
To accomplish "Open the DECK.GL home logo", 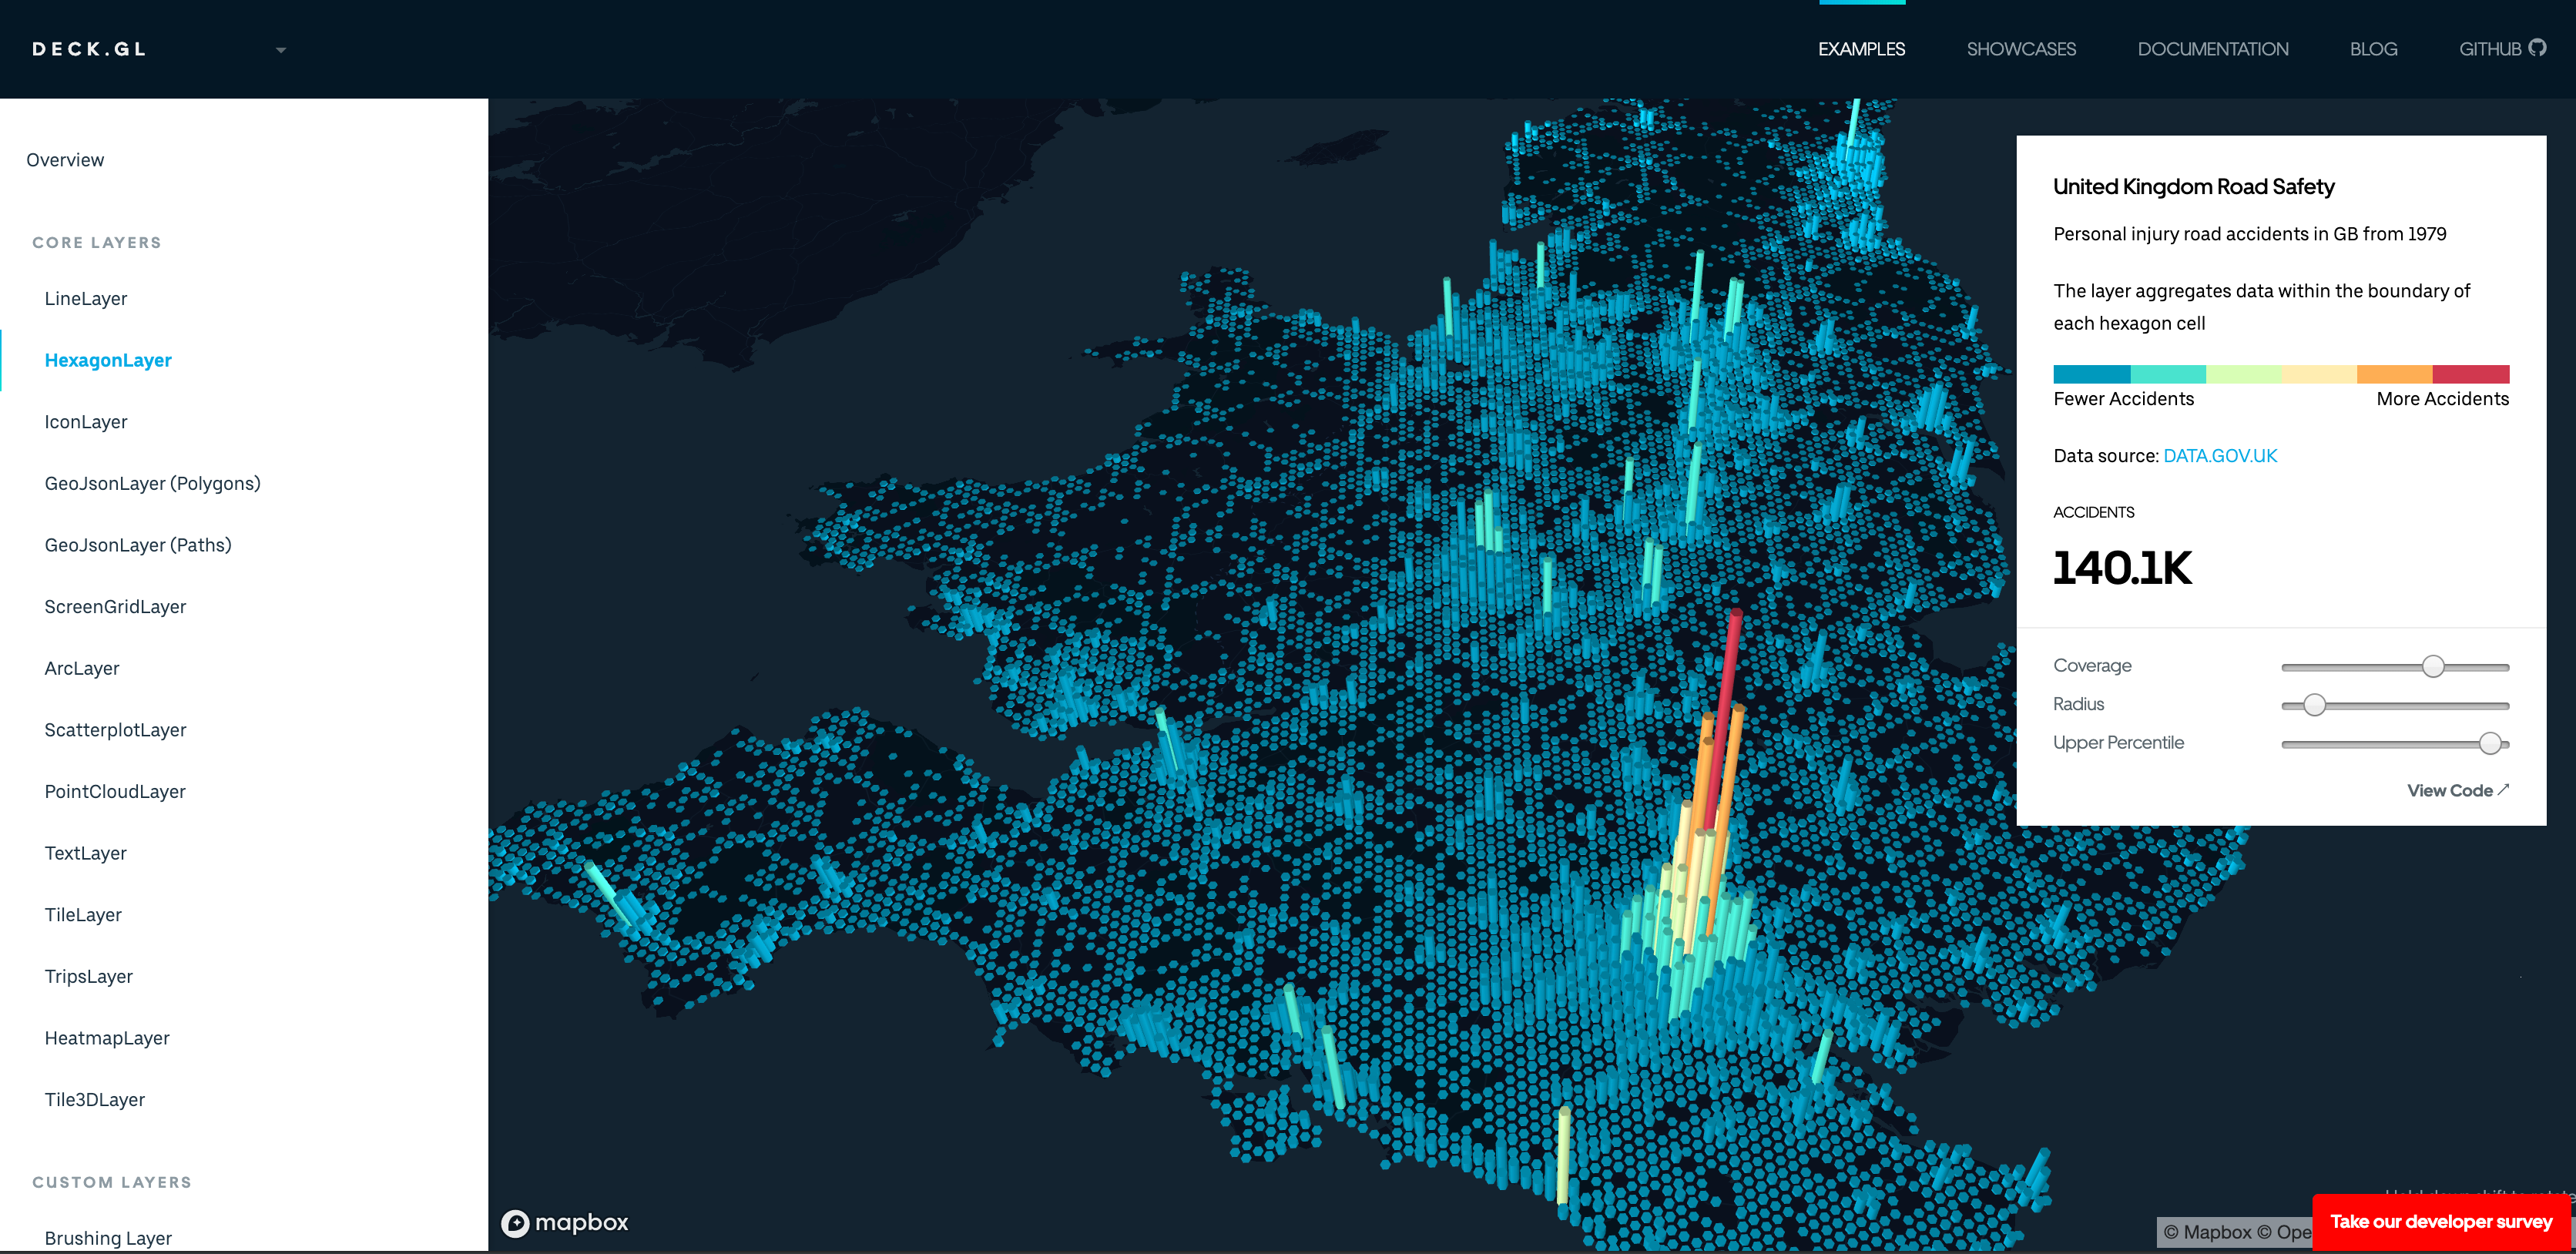I will [x=89, y=49].
